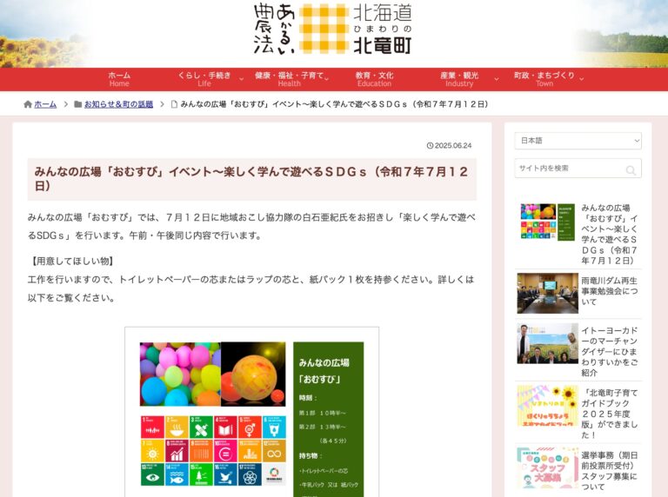Click the folder icon in breadcrumb
Screen dimensions: 668x497
point(78,104)
